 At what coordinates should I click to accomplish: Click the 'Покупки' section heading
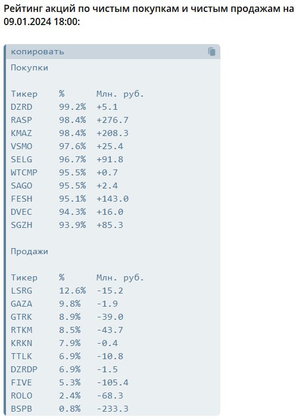coord(29,68)
